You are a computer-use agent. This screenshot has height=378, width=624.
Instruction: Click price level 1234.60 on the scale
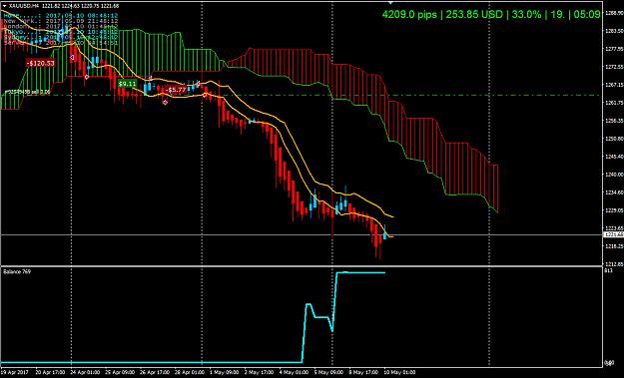click(614, 192)
